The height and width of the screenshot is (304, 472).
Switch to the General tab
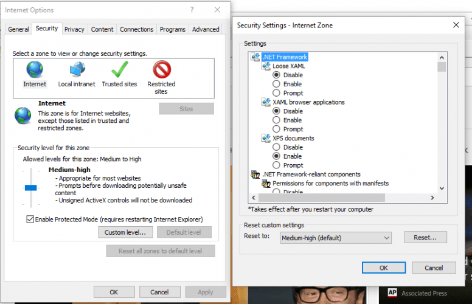click(x=18, y=29)
